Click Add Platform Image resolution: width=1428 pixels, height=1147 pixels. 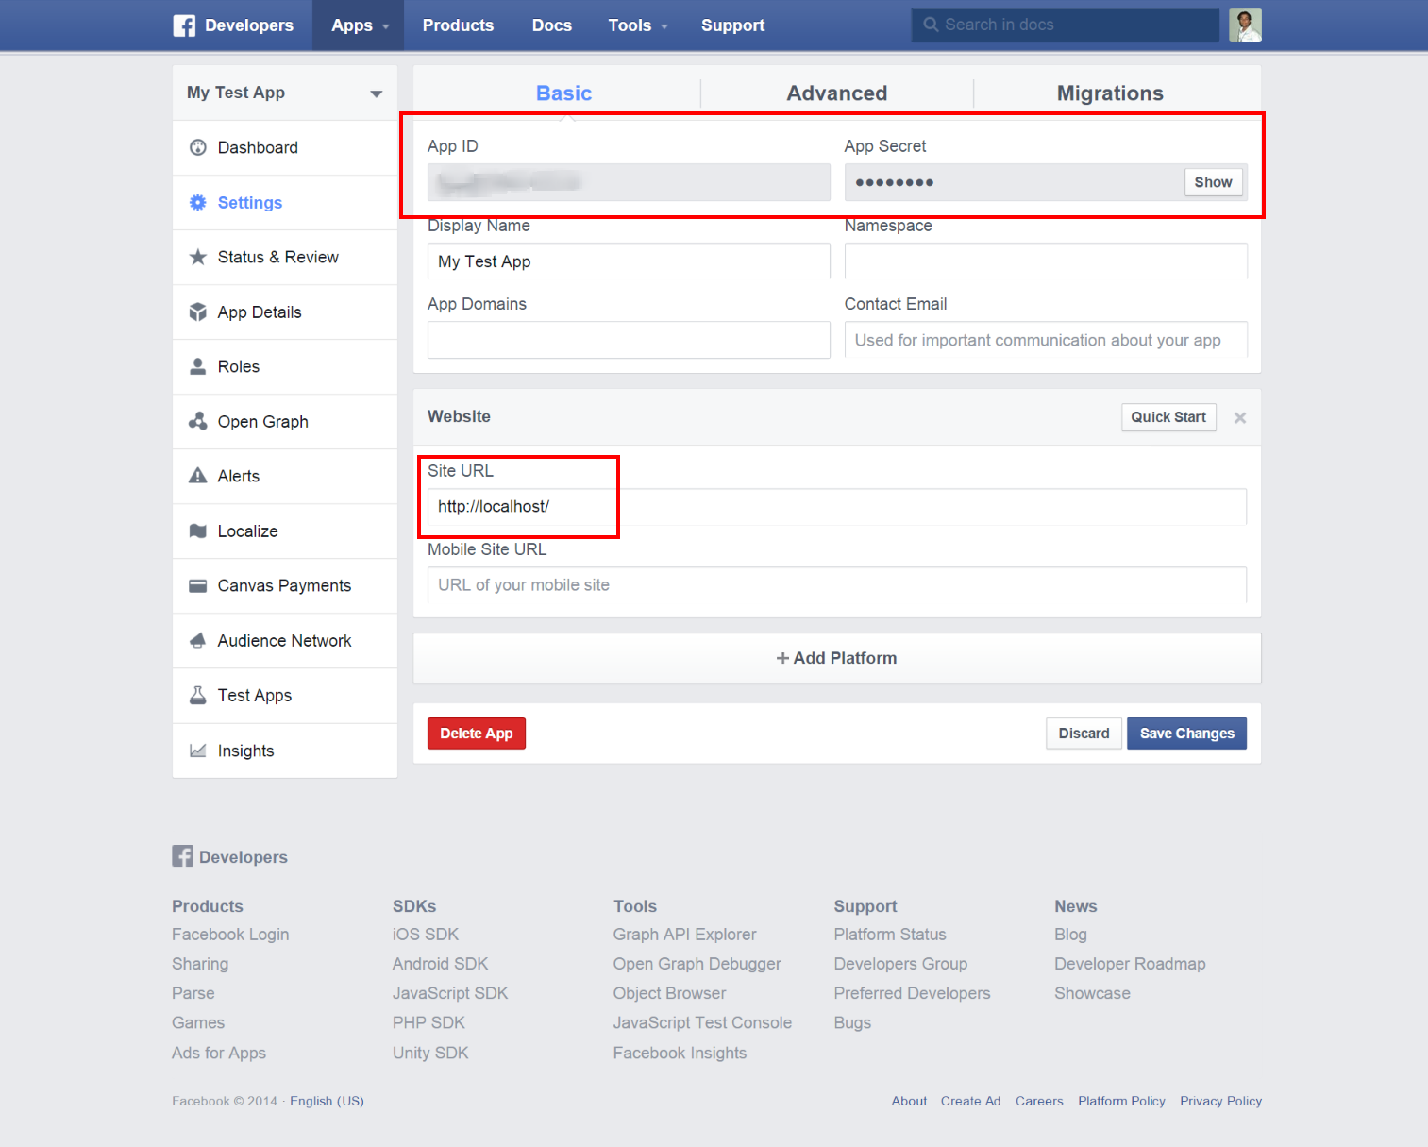point(837,658)
